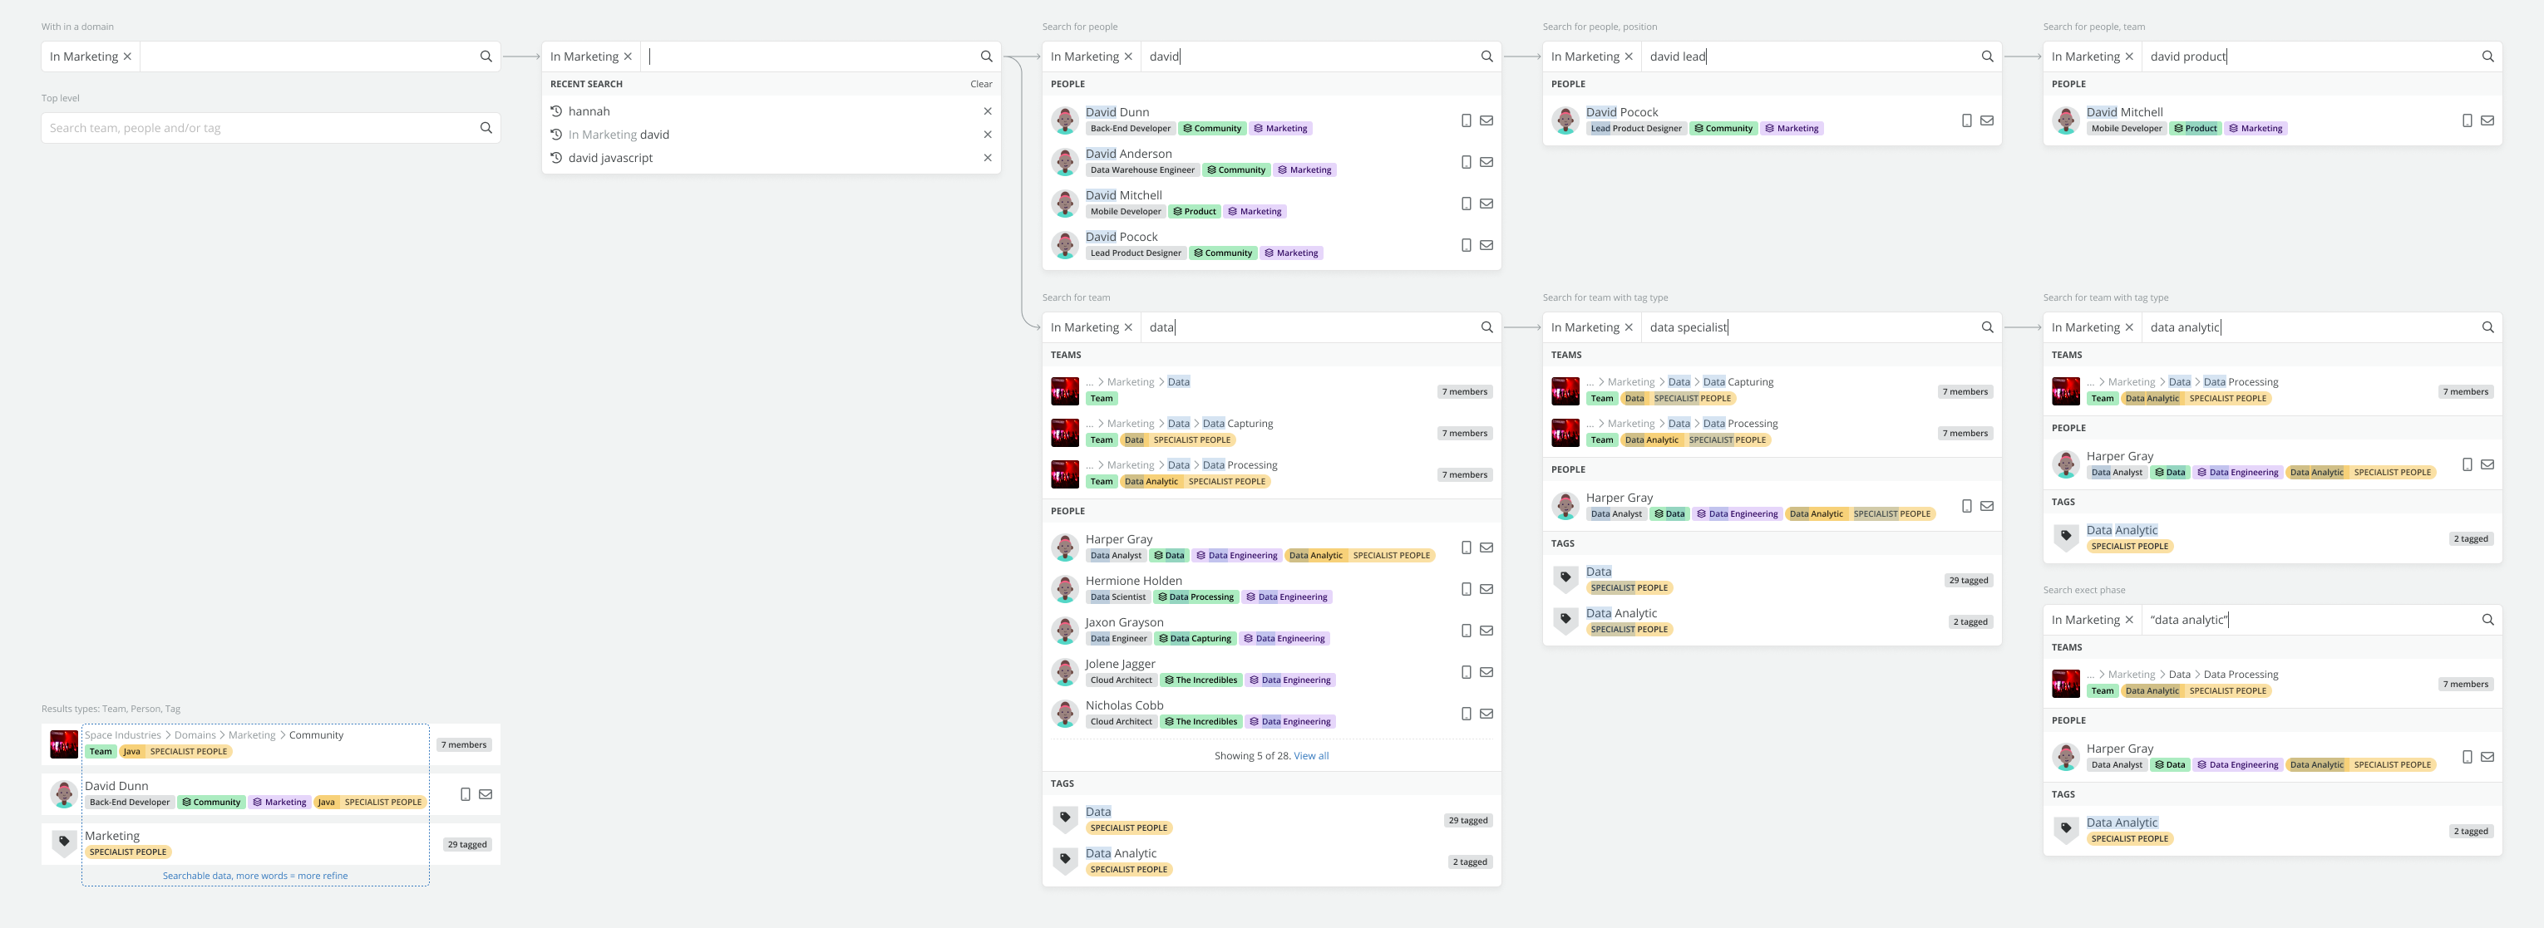Click the email envelope for David Dunn with Java tag
Viewport: 2544px width, 928px height.
tap(485, 793)
